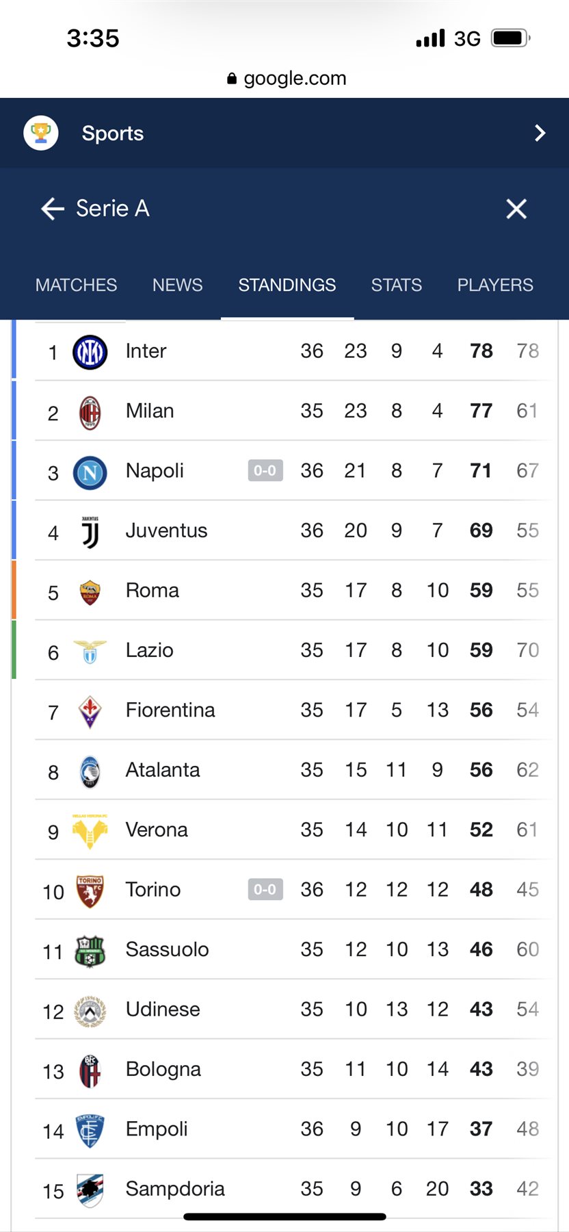569x1232 pixels.
Task: Tap the Sports trophy icon
Action: click(x=41, y=133)
